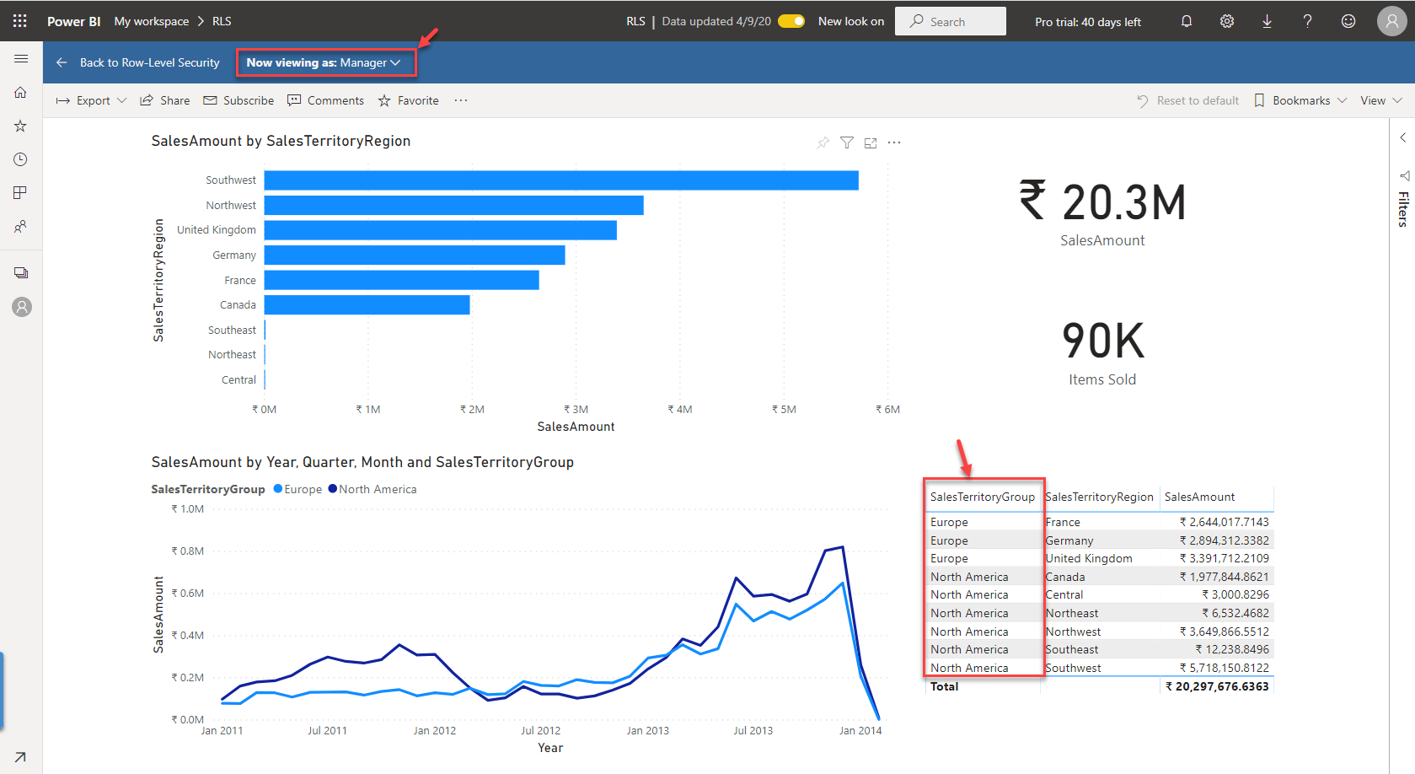
Task: Click My workspace breadcrumb link
Action: tap(152, 21)
